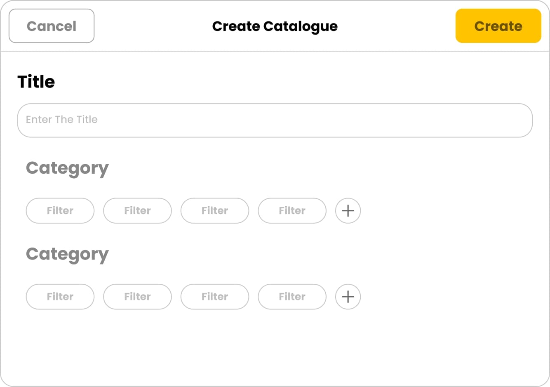Toggle the third Filter chip in top Category
550x387 pixels.
tap(214, 211)
